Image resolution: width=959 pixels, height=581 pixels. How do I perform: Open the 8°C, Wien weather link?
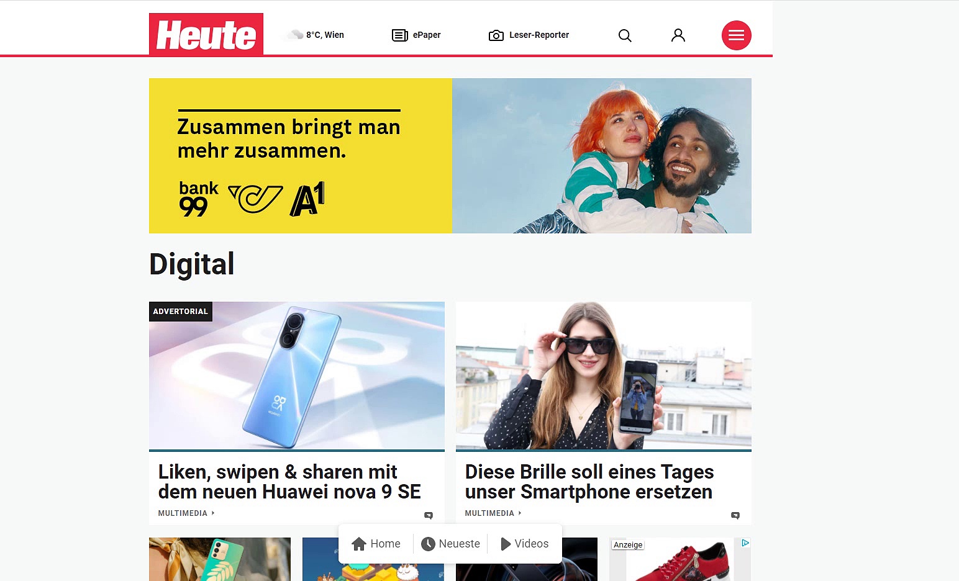pyautogui.click(x=325, y=35)
